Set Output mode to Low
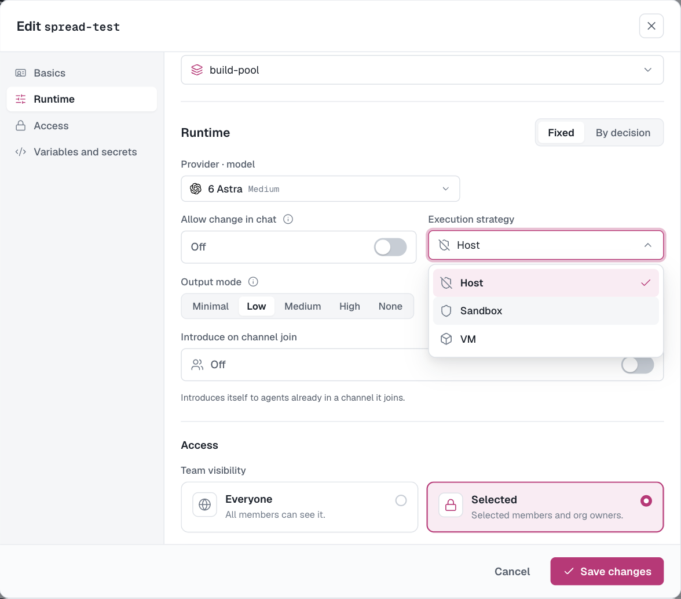The width and height of the screenshot is (681, 599). (256, 306)
